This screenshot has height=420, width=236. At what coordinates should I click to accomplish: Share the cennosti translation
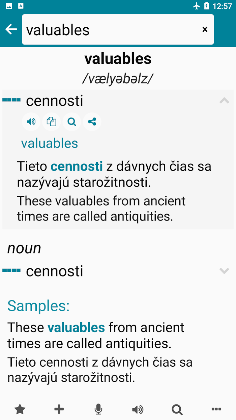92,122
